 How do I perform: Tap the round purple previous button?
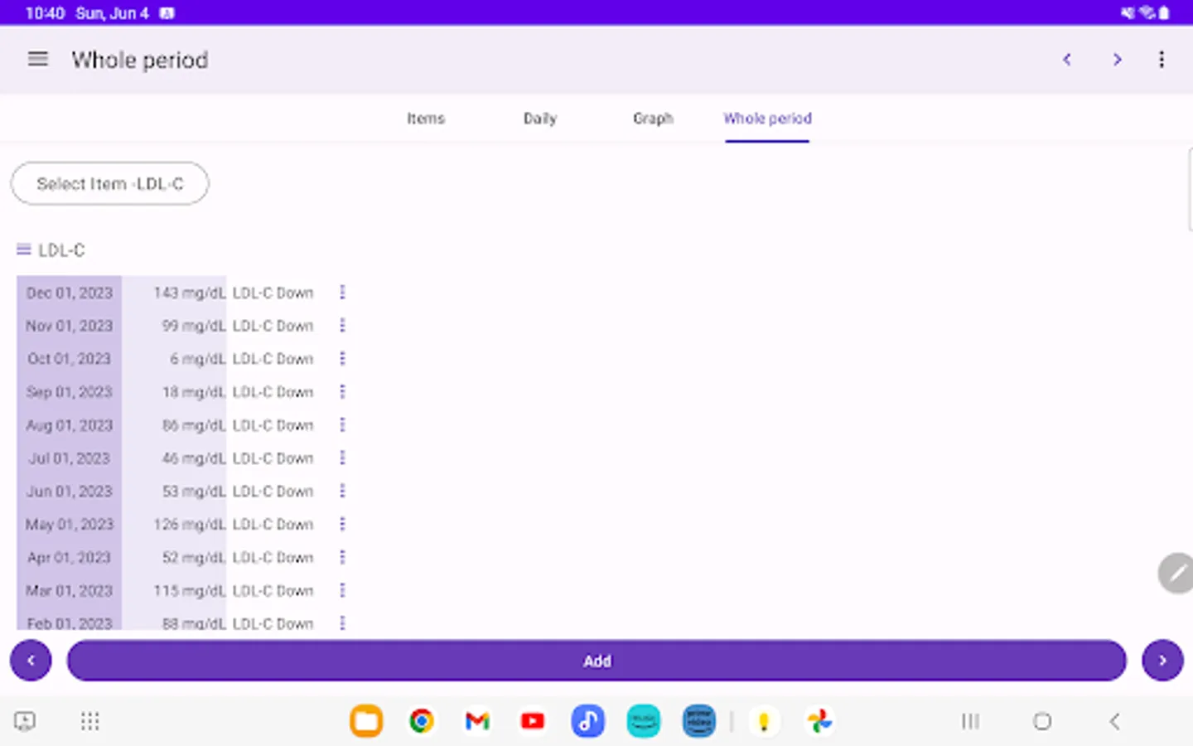(x=31, y=661)
